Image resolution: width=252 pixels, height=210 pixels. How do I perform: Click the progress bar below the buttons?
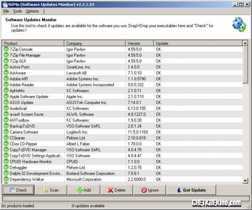coord(126,199)
